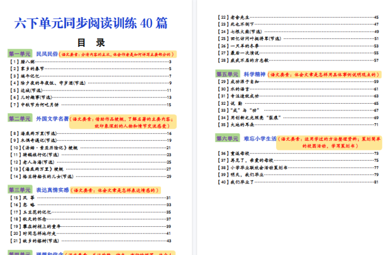Click entry '【17】玉兰花的记忆'
The image size is (389, 255).
(x=90, y=212)
